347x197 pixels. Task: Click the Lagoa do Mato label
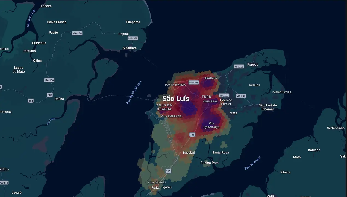[19, 69]
